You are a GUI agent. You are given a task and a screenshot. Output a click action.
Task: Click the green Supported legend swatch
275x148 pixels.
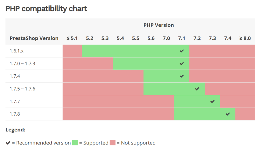tap(75, 143)
